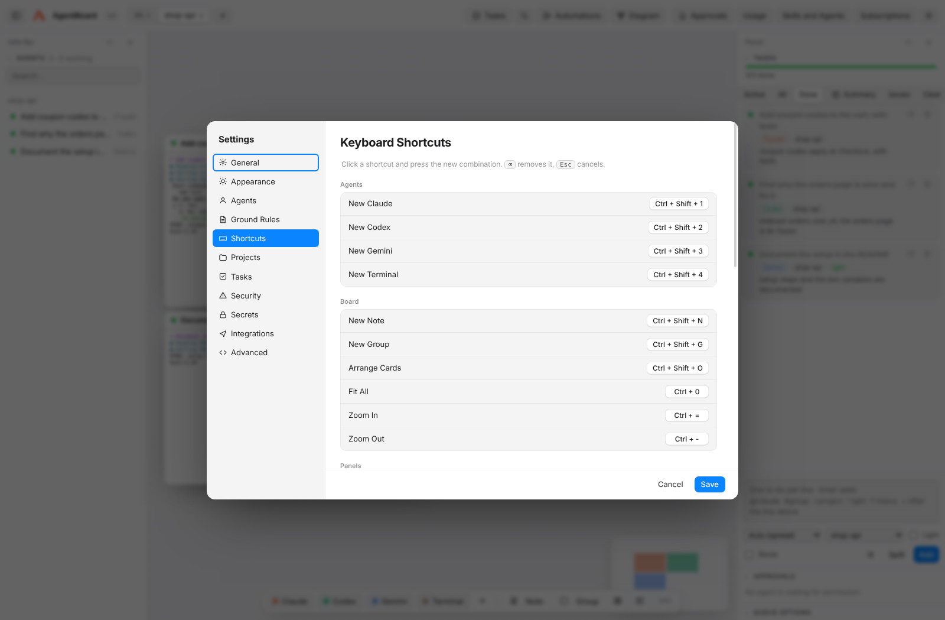Edit the New Codex shortcut Ctrl+Shift+2
The image size is (945, 620).
678,228
